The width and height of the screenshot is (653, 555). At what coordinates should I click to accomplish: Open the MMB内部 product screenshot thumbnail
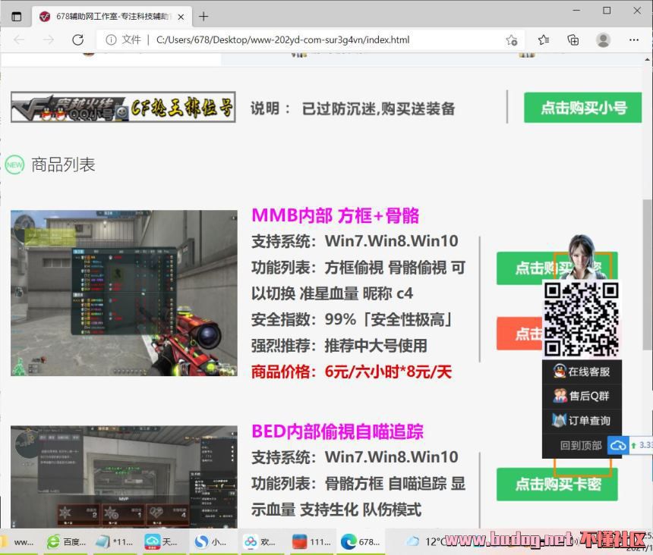click(124, 293)
